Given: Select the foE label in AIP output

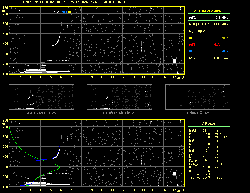Looking at the screenshot, I should tap(191, 147).
